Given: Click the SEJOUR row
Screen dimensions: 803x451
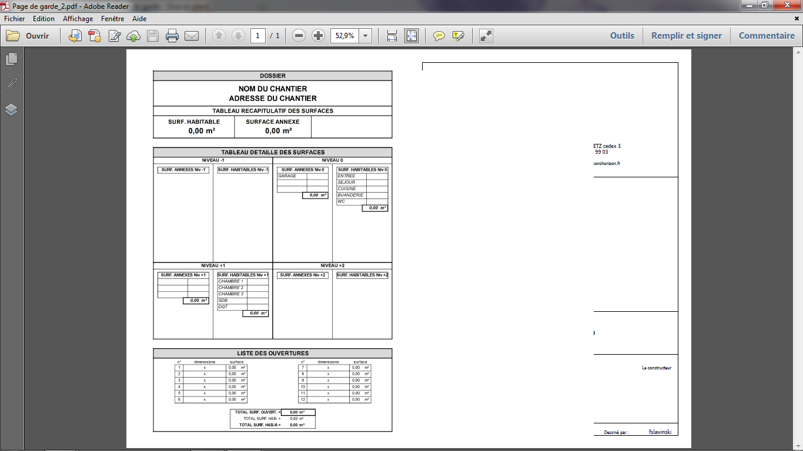Looking at the screenshot, I should (x=362, y=183).
